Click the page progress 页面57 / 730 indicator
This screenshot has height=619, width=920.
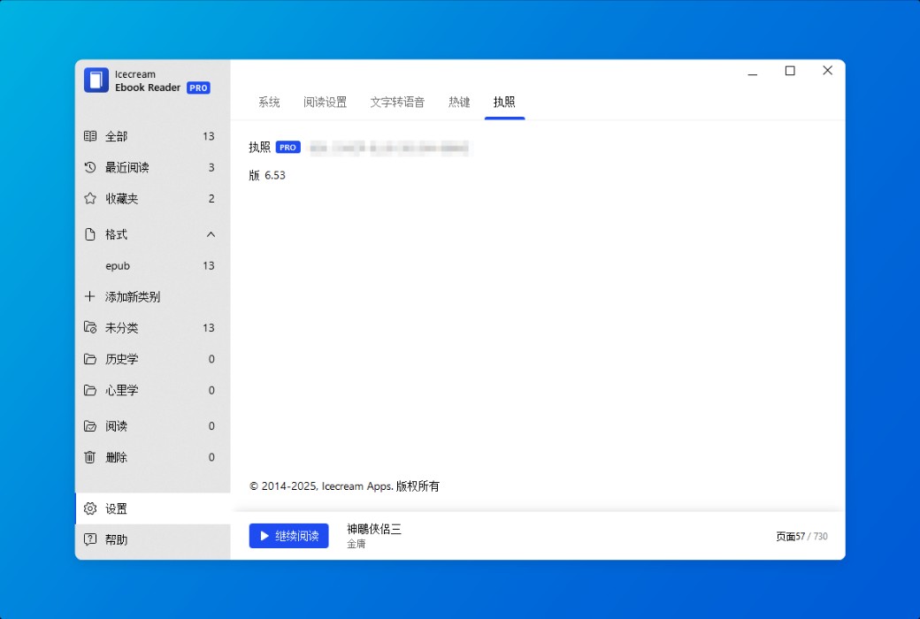pyautogui.click(x=800, y=536)
